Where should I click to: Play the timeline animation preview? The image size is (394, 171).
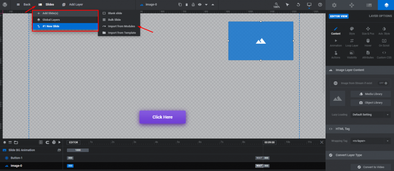60,142
